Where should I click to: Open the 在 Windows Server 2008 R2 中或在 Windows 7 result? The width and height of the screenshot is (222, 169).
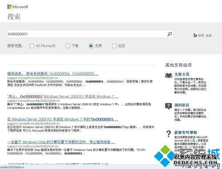[x=63, y=119]
